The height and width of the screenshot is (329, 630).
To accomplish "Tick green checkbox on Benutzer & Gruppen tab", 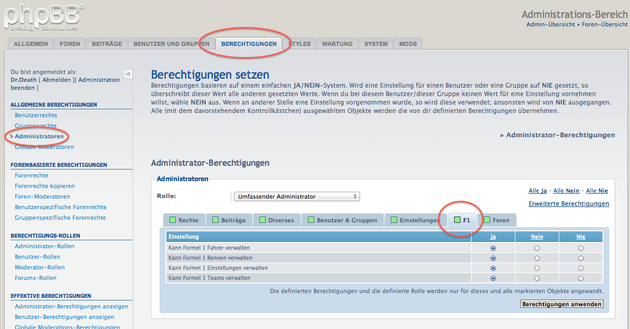I will point(311,220).
